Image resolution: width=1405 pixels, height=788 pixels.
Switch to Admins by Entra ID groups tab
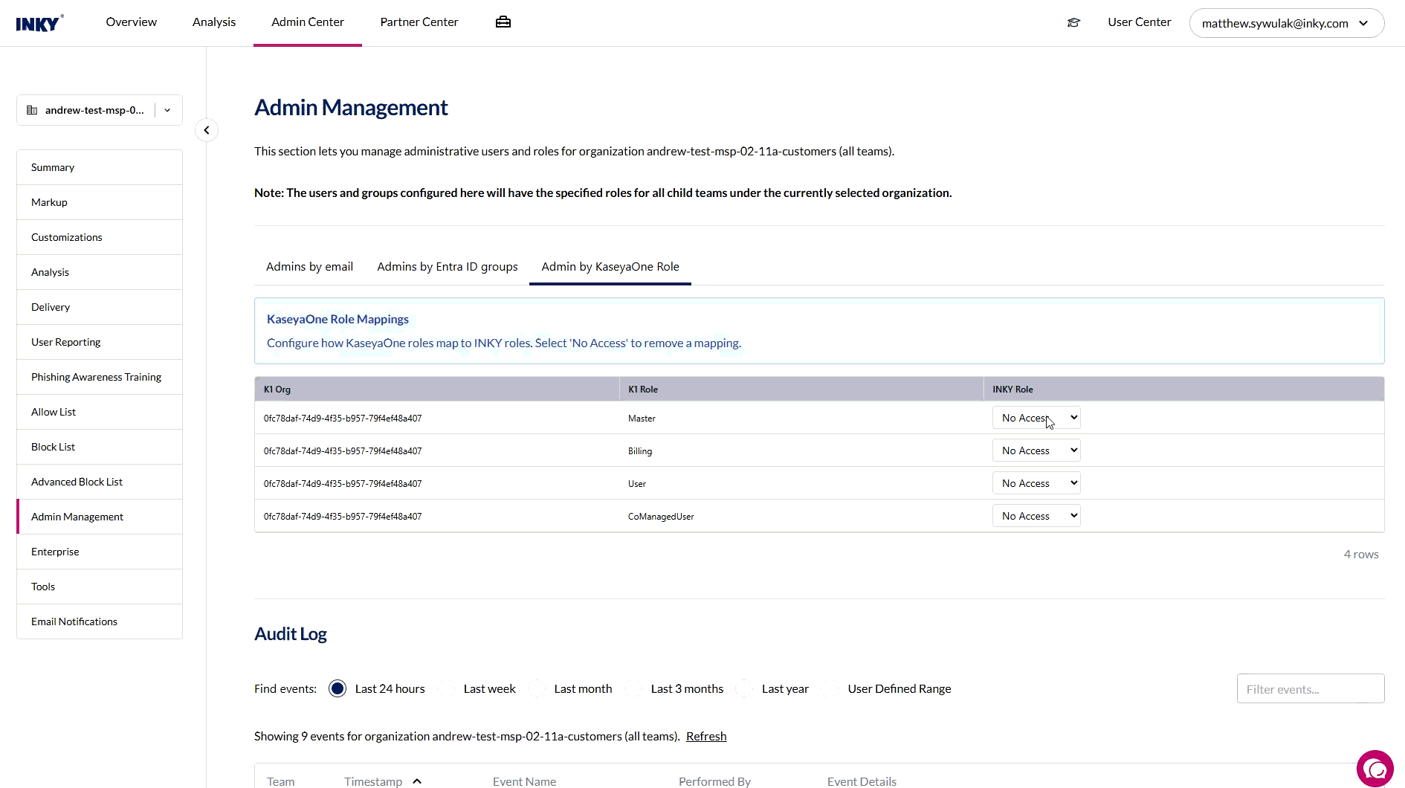448,267
